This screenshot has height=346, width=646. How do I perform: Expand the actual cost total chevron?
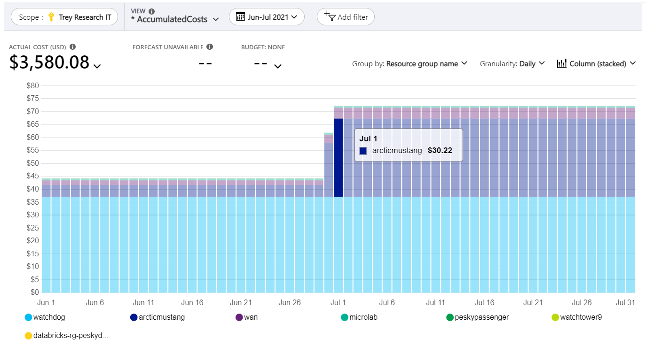click(97, 66)
